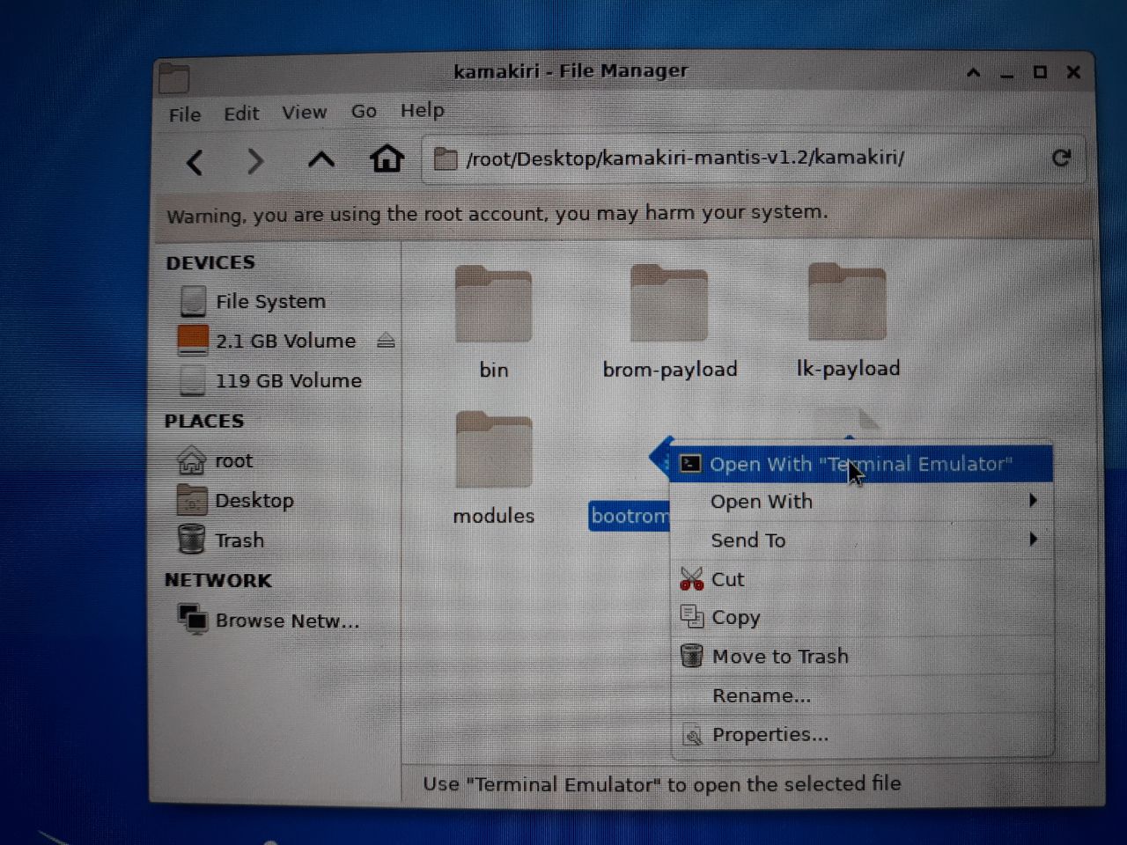Roll up the window title bar
The height and width of the screenshot is (845, 1127).
tap(973, 72)
